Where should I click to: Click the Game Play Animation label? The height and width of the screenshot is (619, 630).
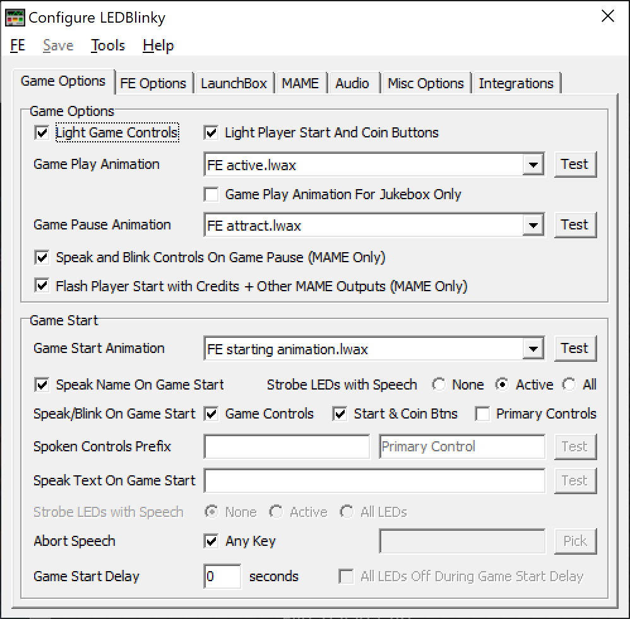coord(97,165)
